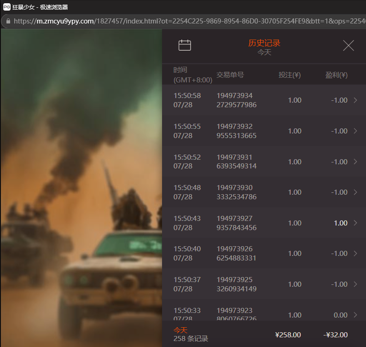
Task: Click the 历史记录 panel title
Action: (x=264, y=43)
